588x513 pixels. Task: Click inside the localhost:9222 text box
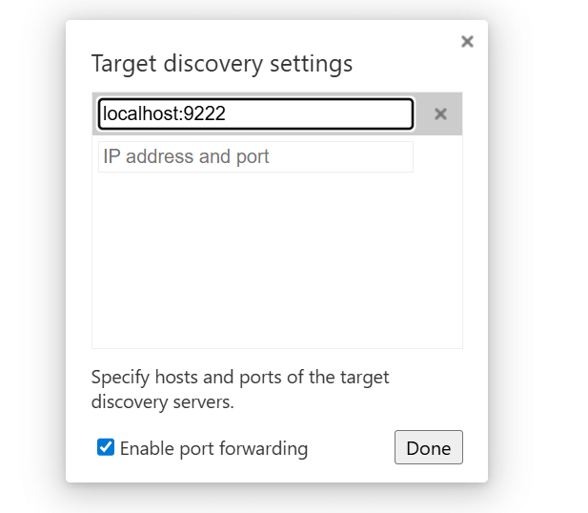pos(255,114)
